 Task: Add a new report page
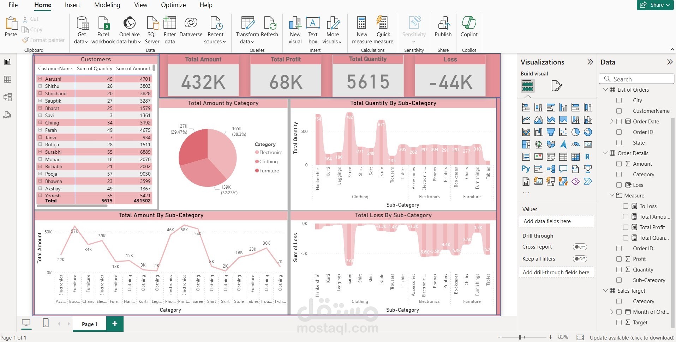point(115,323)
